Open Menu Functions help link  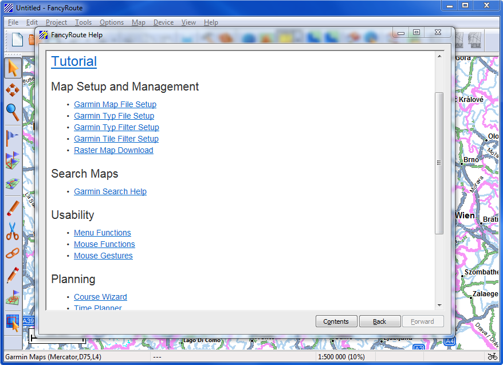coord(103,233)
